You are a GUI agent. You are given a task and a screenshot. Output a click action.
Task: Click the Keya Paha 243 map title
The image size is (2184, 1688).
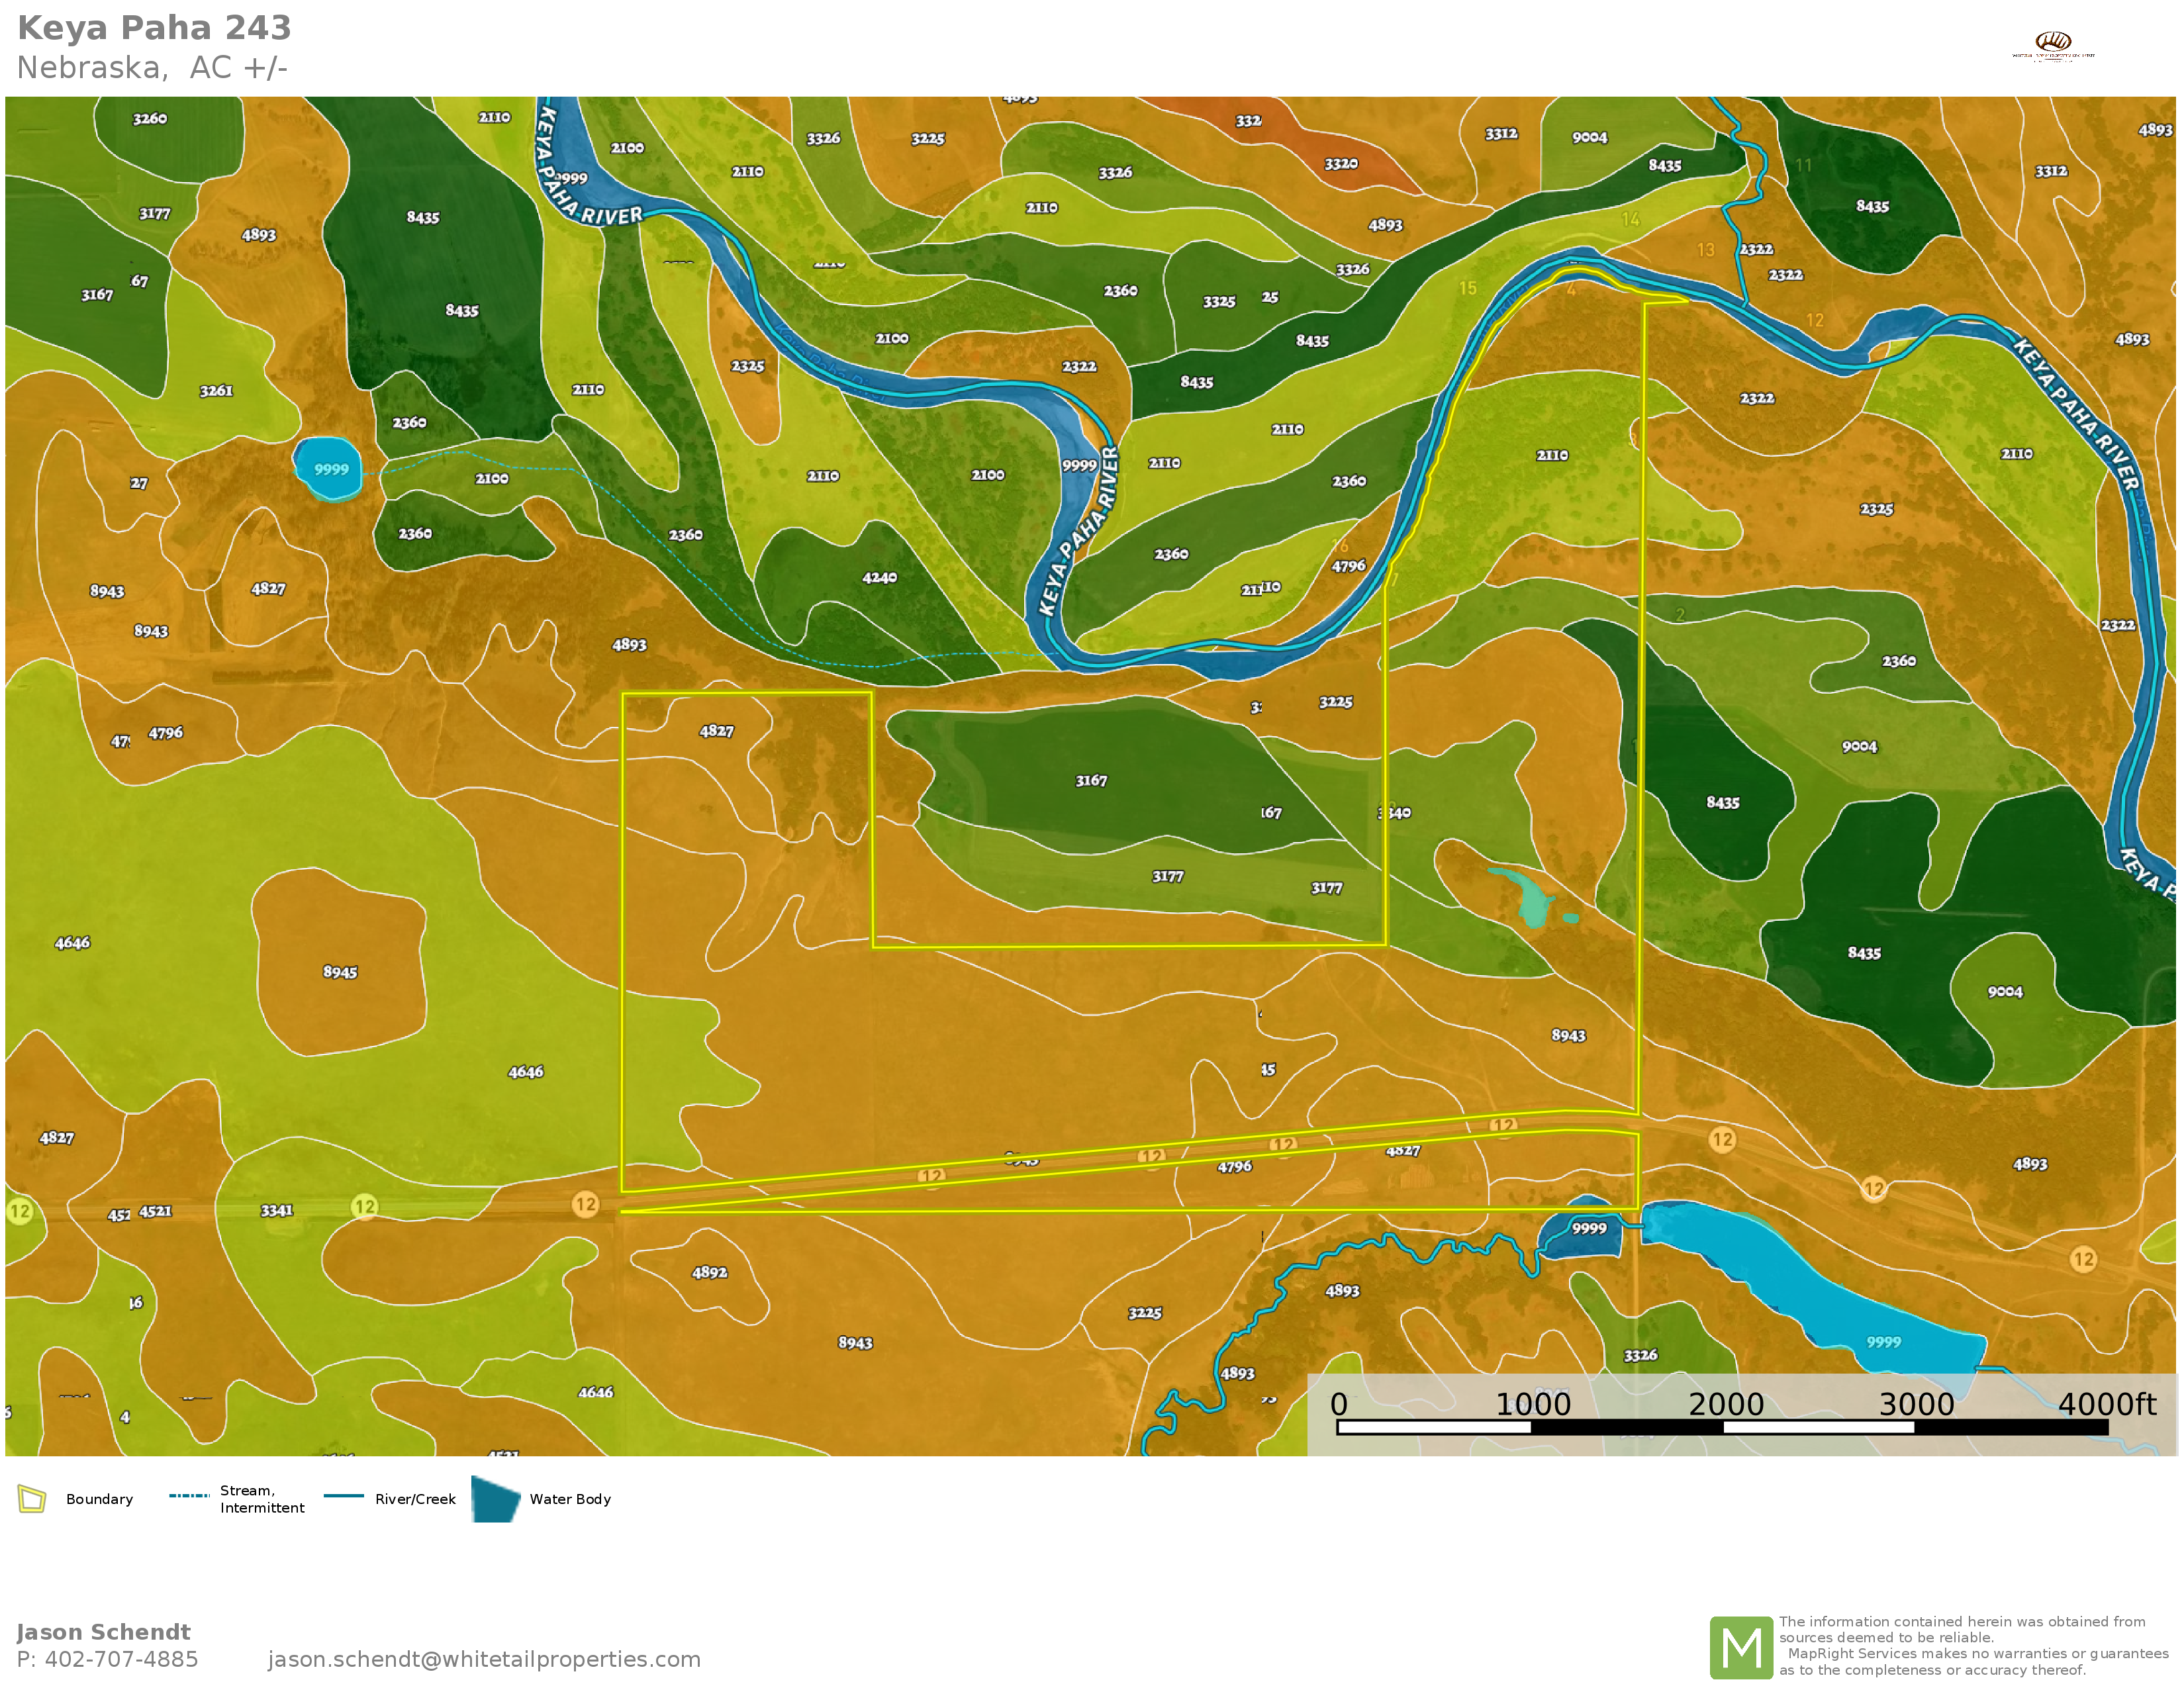[x=155, y=28]
